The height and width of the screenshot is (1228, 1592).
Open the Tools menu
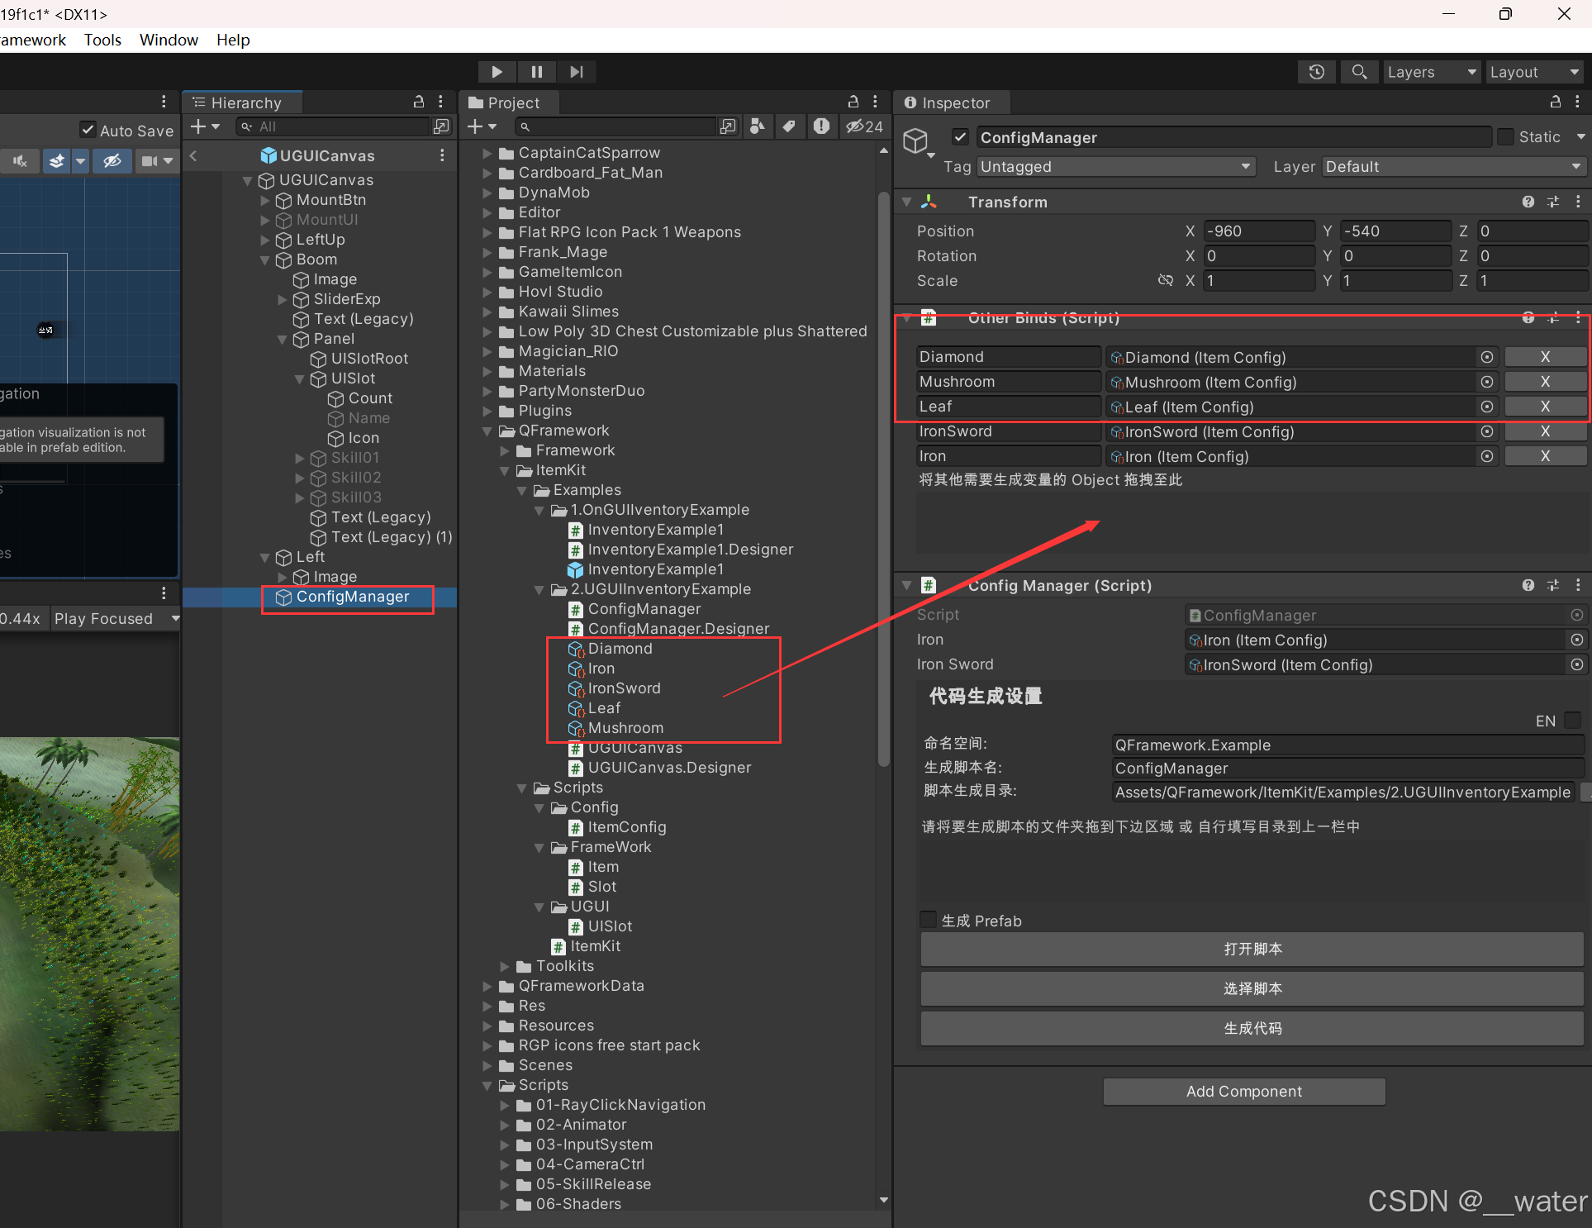coord(102,40)
